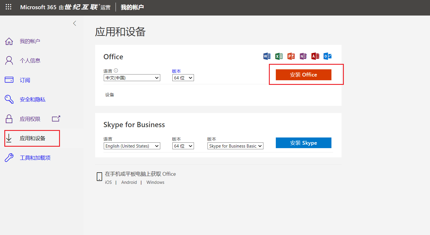Click the phone device icon near 获取 Office
This screenshot has height=235, width=430.
pyautogui.click(x=99, y=177)
